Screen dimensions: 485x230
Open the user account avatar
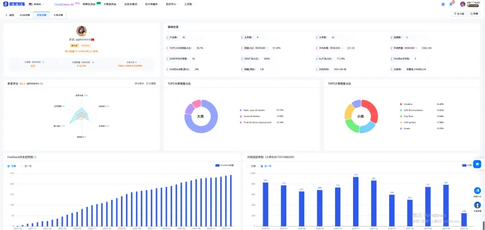click(463, 4)
